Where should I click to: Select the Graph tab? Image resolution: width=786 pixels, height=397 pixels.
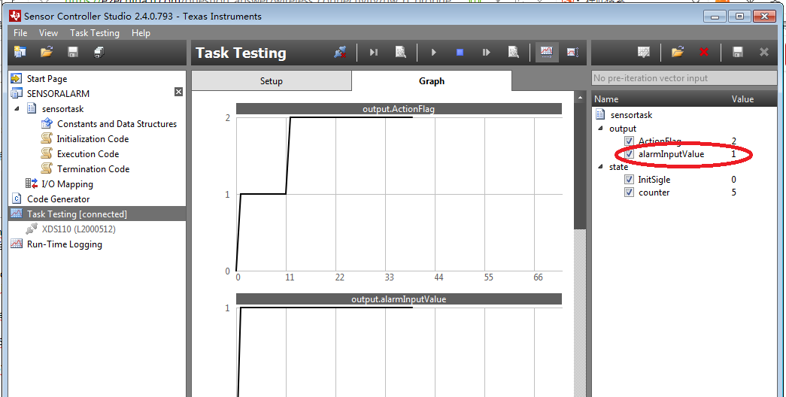tap(432, 81)
